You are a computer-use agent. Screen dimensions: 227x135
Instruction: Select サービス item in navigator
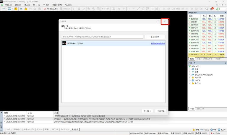click(196, 80)
